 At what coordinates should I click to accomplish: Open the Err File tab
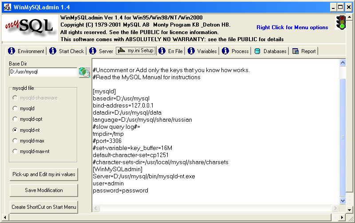(171, 51)
